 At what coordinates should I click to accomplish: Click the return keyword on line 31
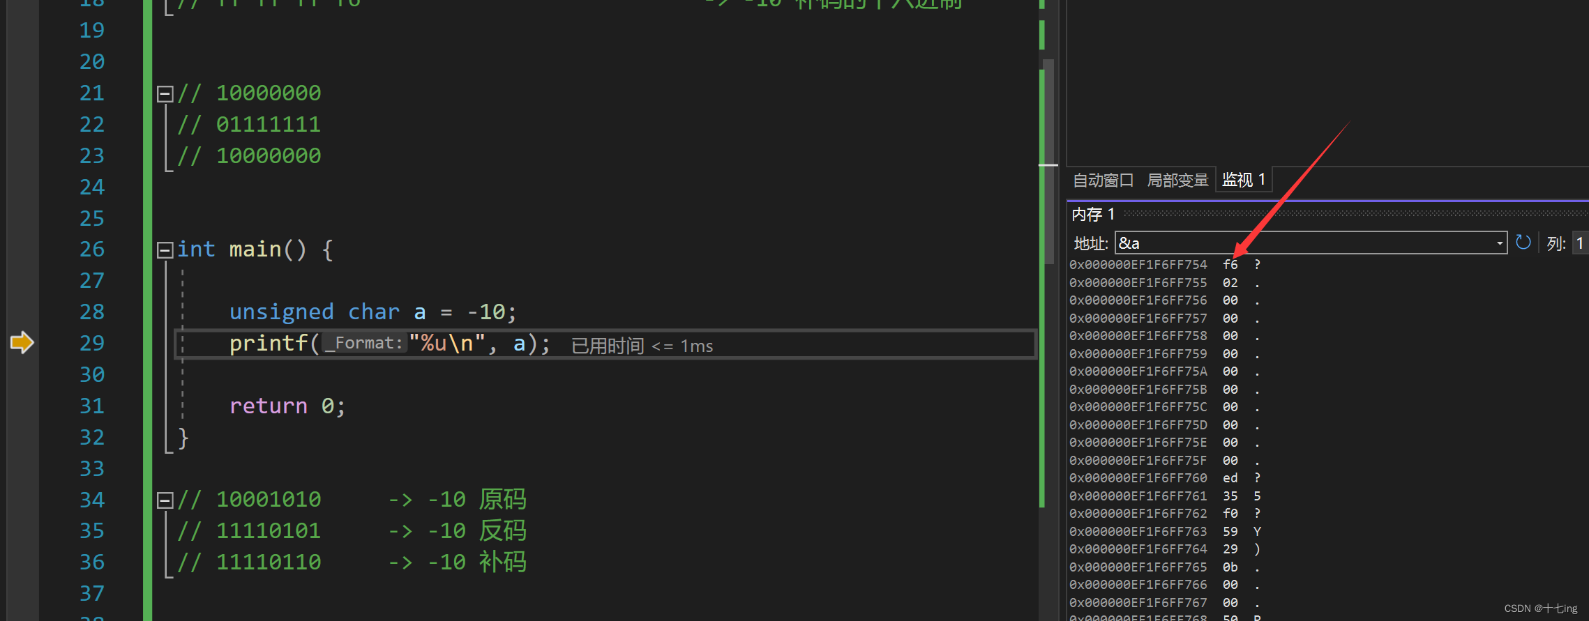(269, 406)
